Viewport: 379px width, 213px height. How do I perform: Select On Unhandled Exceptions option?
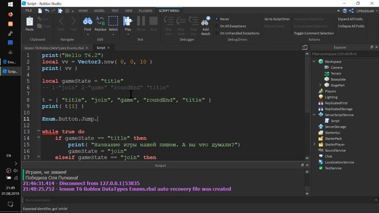pos(237,33)
